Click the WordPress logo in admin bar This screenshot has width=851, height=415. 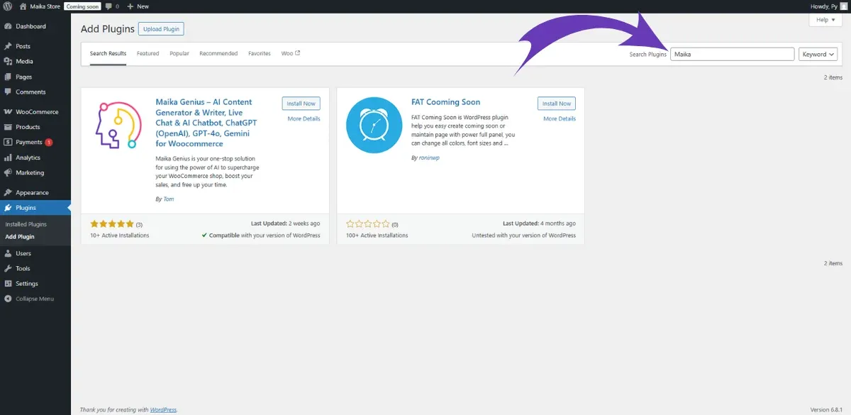click(8, 6)
